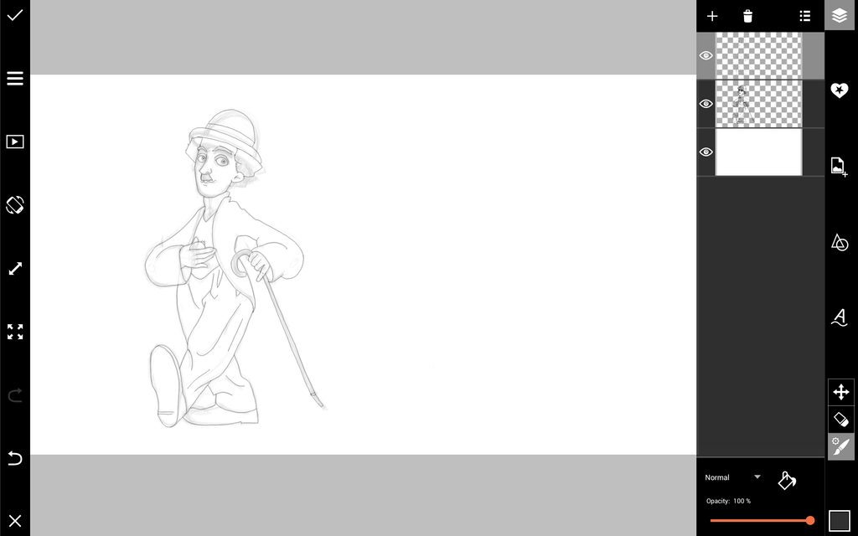Hide the top transparent layer

coord(706,55)
